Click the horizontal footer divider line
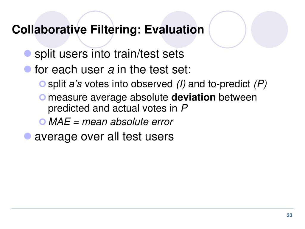Screen dimensions: 305x229 (152, 208)
